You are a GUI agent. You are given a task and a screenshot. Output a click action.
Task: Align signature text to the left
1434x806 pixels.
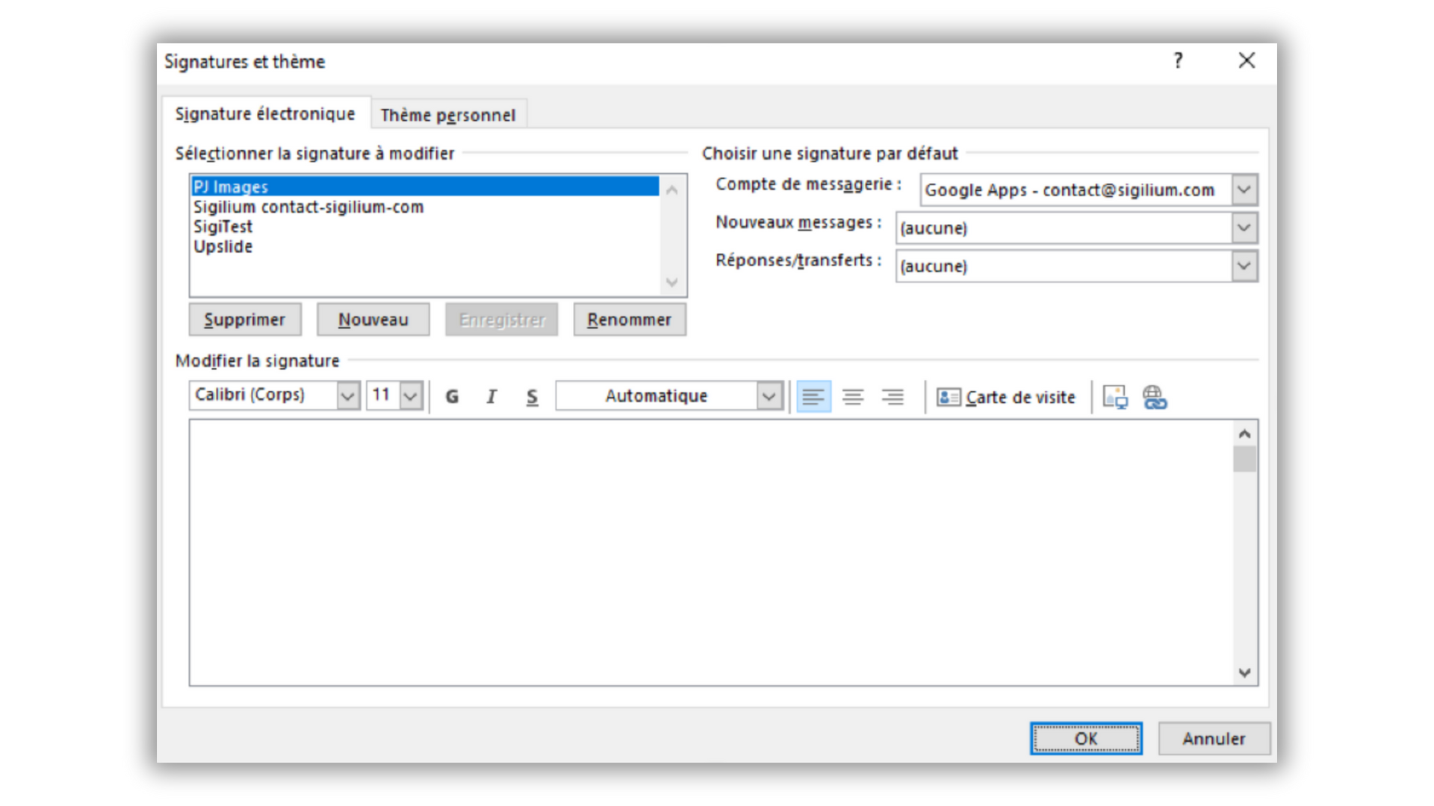pos(813,396)
